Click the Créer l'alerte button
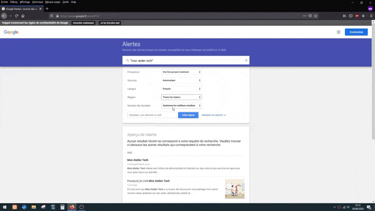The width and height of the screenshot is (375, 211). (x=188, y=115)
